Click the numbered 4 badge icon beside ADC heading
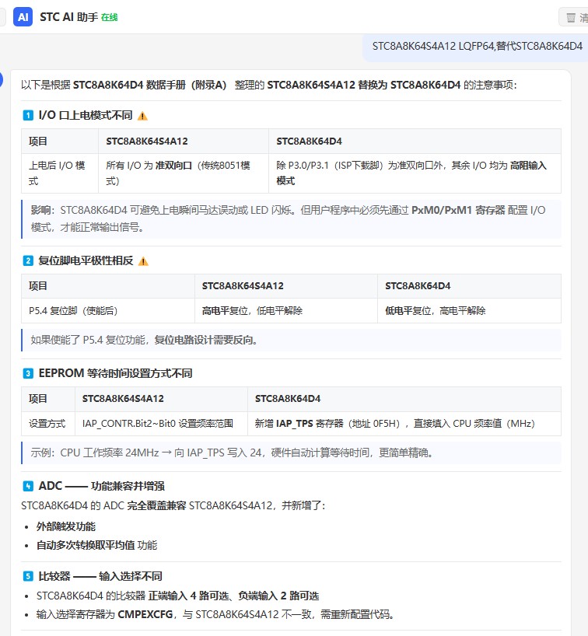This screenshot has height=636, width=588. pyautogui.click(x=28, y=486)
